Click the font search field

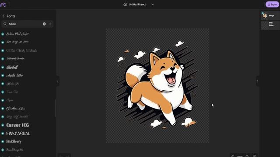[27, 24]
